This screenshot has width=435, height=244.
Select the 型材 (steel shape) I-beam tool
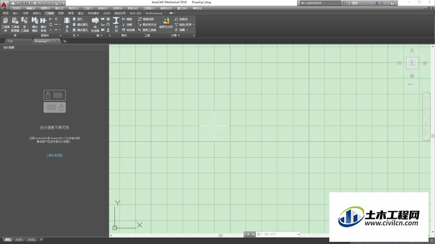[116, 24]
